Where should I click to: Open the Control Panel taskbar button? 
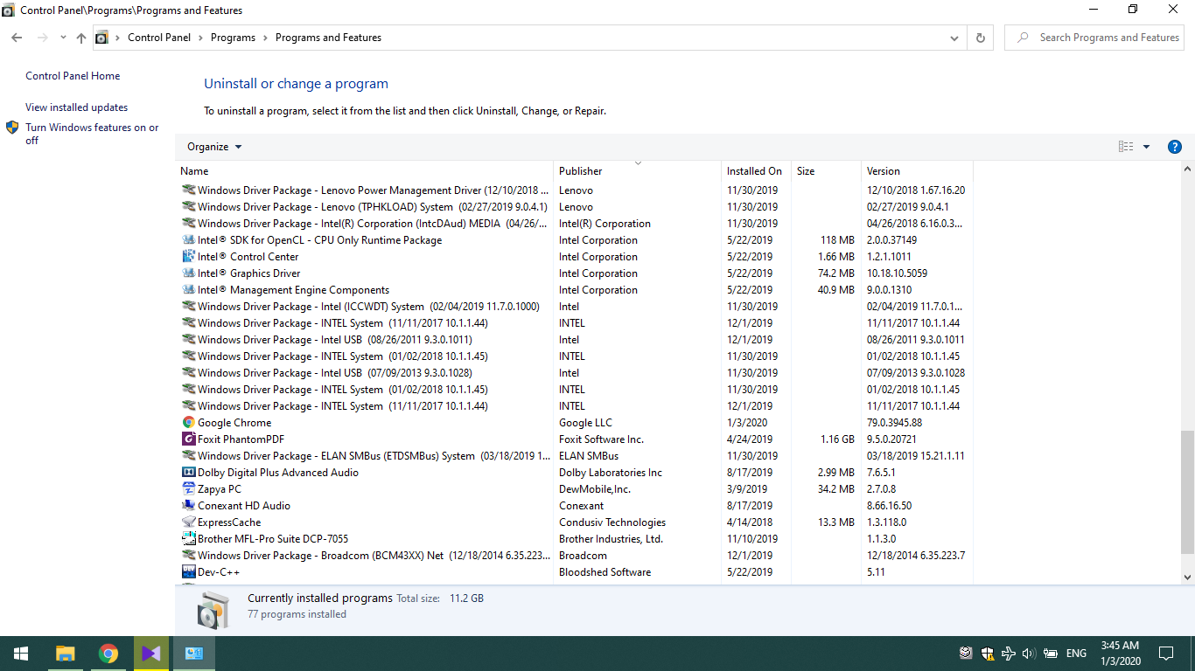click(193, 654)
